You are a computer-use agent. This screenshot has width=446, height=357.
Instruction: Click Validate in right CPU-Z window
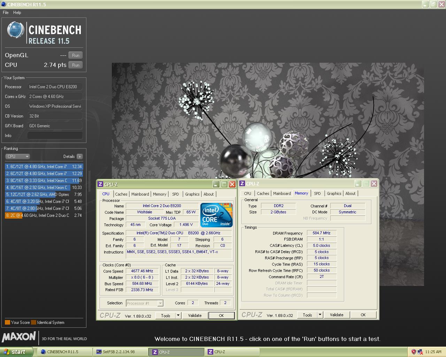point(337,315)
